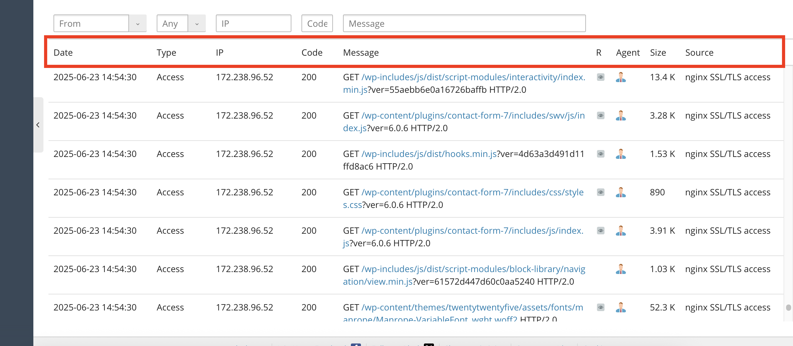Open referrer eye icon for interactivity/index.min.js row
Image resolution: width=793 pixels, height=346 pixels.
[x=600, y=77]
